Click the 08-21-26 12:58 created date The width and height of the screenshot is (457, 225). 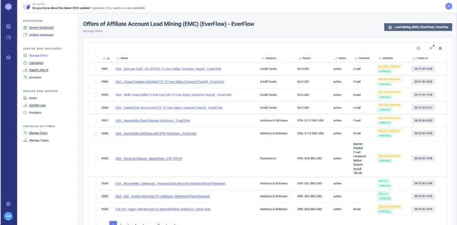click(x=423, y=69)
